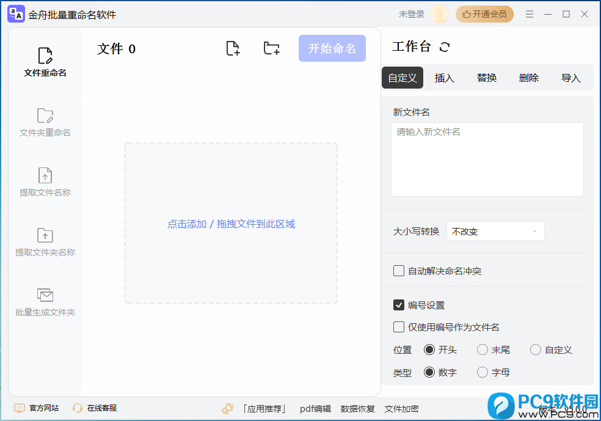Select 提取文件名称 sidebar icon
Viewport: 601px width, 421px height.
pyautogui.click(x=45, y=176)
